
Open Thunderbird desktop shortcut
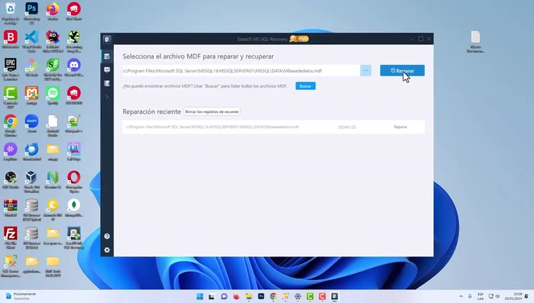click(31, 152)
